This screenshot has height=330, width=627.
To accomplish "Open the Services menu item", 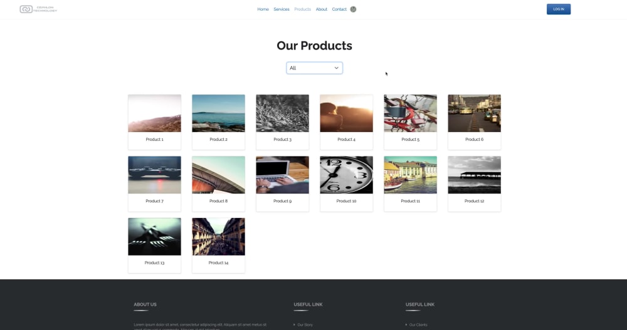I will [282, 9].
